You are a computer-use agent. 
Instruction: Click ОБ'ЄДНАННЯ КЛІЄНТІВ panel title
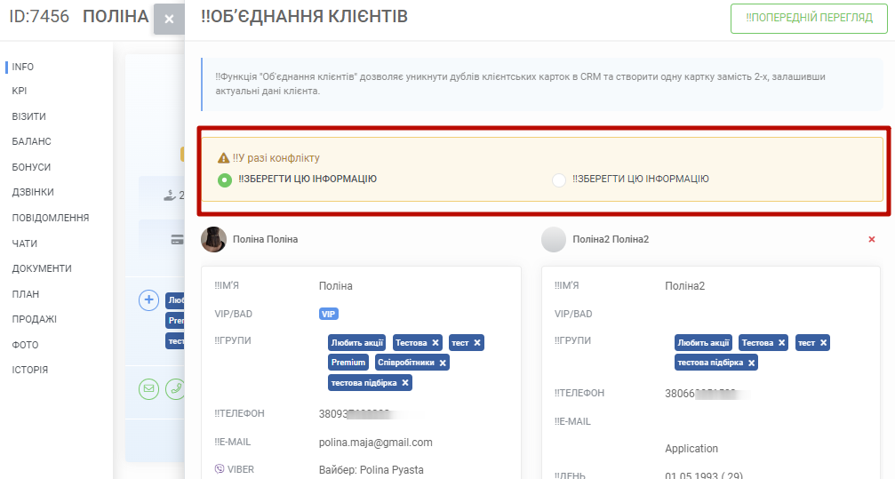click(x=304, y=17)
